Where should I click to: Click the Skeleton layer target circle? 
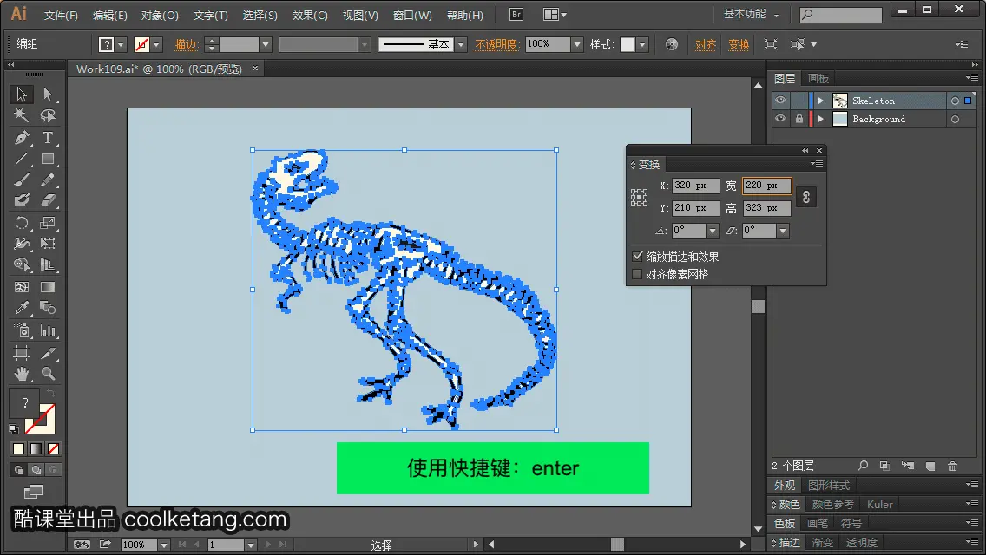pyautogui.click(x=955, y=101)
